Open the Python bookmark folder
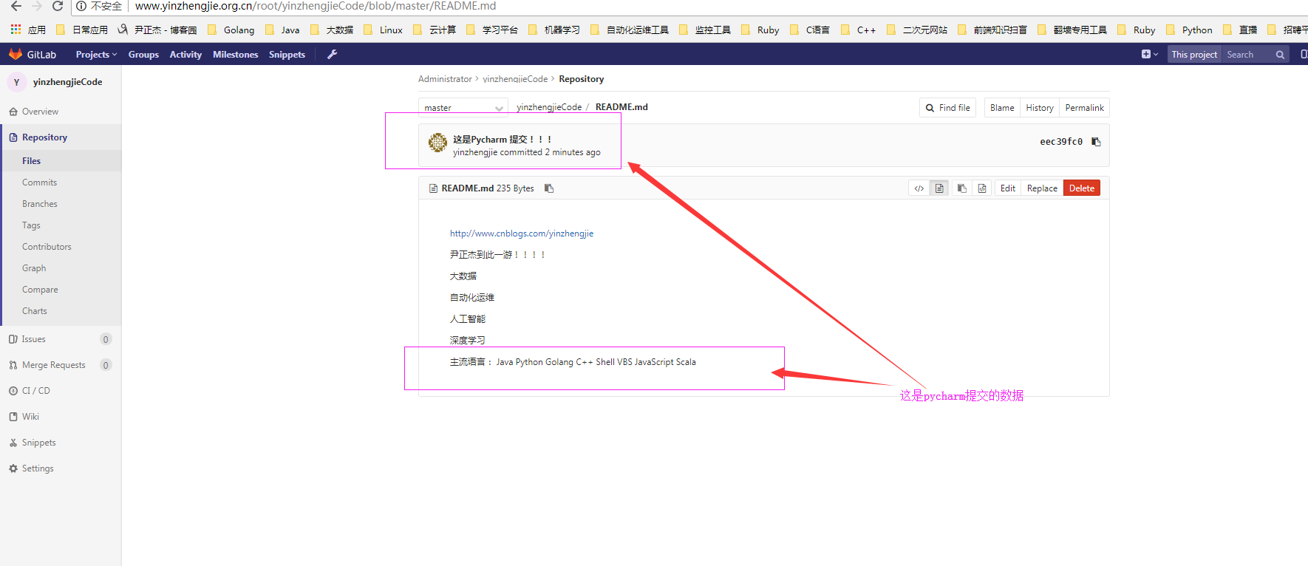Viewport: 1308px width, 566px height. (1188, 30)
